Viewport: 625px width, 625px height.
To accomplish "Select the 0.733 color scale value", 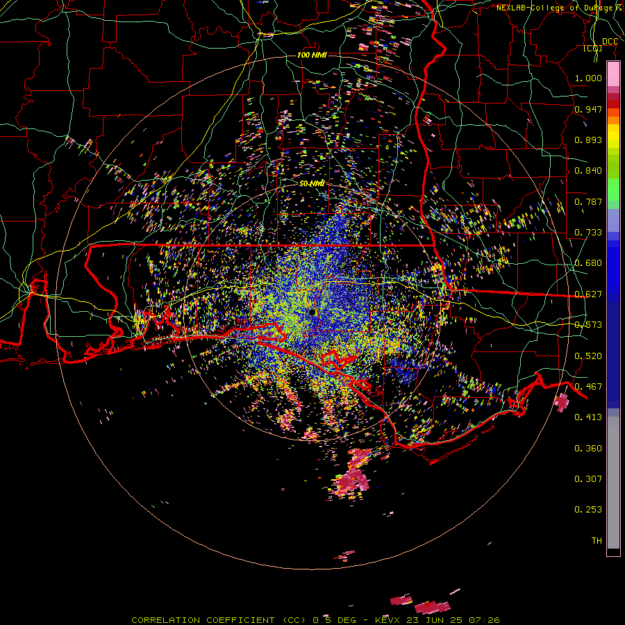I will [x=588, y=232].
